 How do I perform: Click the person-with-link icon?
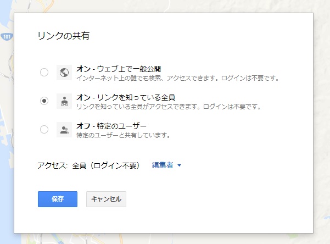[64, 101]
